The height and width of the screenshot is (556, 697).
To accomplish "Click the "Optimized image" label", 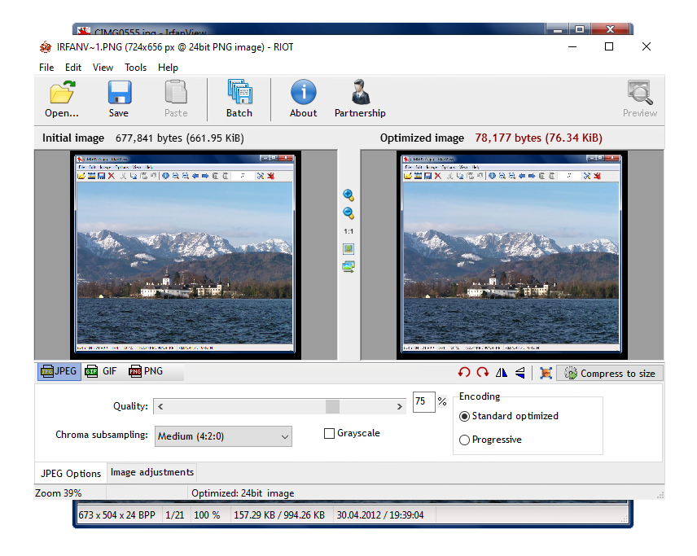I will [x=422, y=138].
